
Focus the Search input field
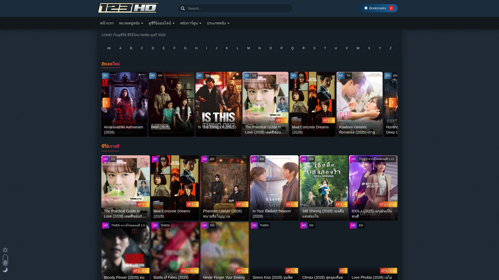[235, 8]
